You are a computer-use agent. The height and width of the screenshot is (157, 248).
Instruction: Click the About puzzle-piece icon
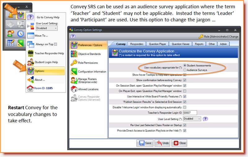tap(30, 80)
